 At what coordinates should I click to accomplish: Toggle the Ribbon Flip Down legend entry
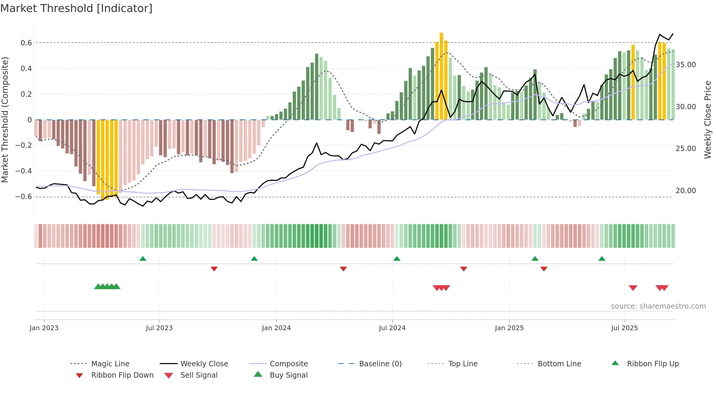tap(115, 375)
